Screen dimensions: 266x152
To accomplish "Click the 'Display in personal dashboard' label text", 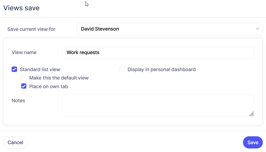I will point(161,70).
